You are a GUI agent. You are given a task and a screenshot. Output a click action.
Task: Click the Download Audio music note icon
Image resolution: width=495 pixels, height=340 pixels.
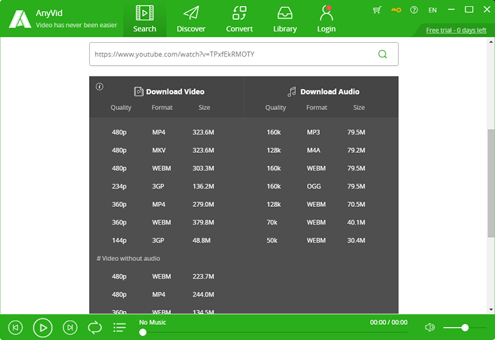pos(292,92)
